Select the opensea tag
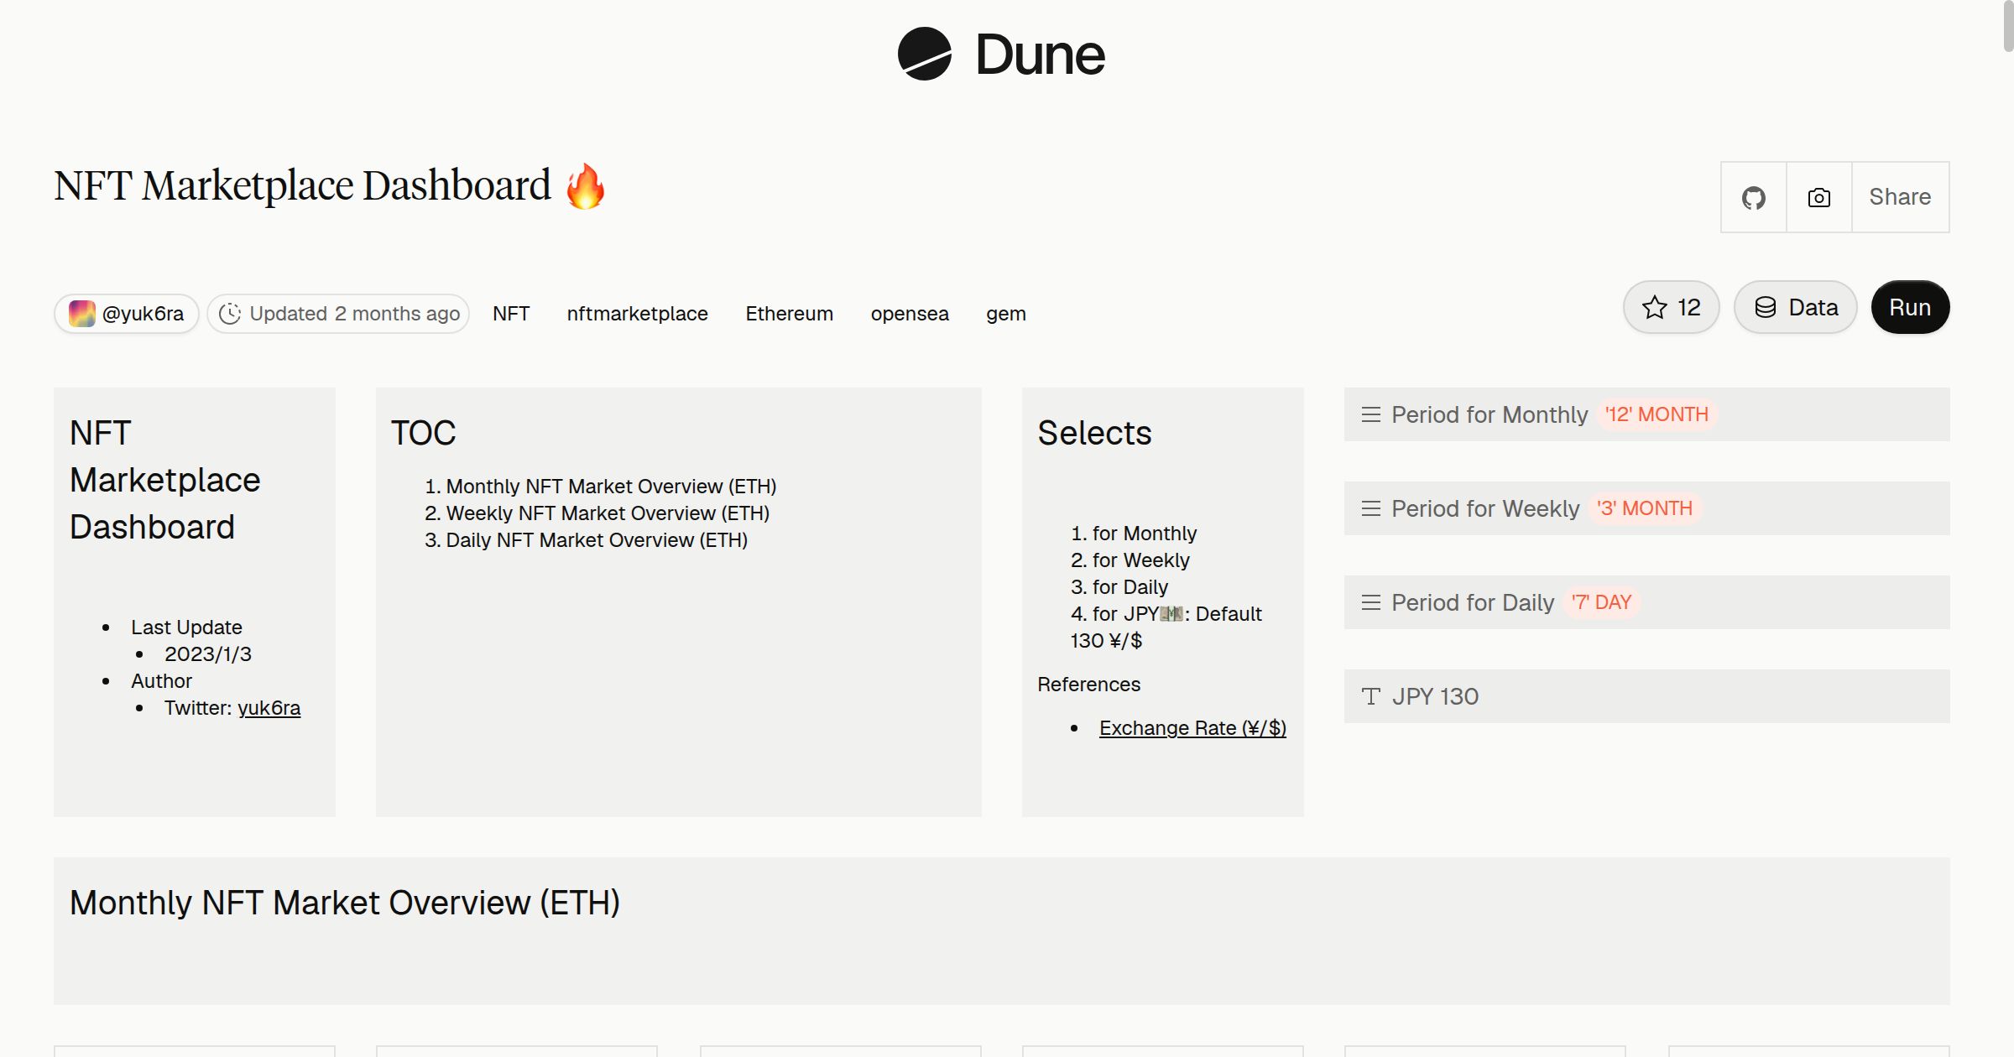 [910, 314]
